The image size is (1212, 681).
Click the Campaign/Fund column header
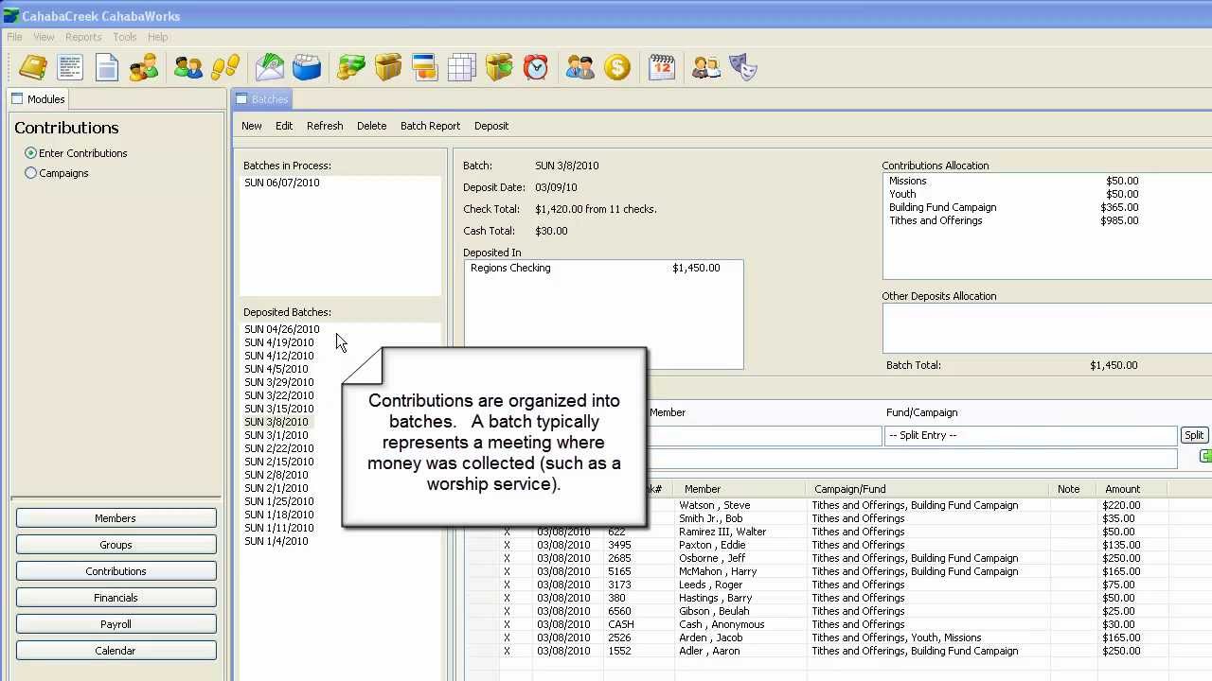[929, 489]
